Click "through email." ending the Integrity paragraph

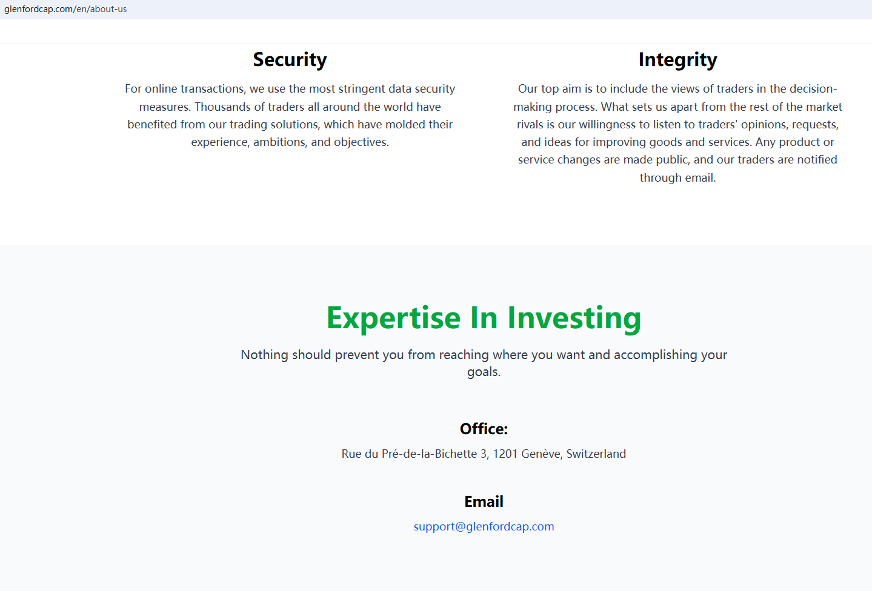pyautogui.click(x=677, y=178)
